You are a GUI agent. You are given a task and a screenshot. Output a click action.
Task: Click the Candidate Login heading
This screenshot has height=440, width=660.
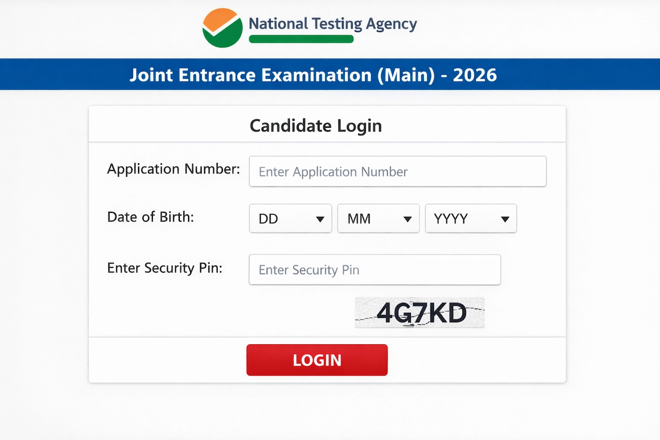pos(316,125)
